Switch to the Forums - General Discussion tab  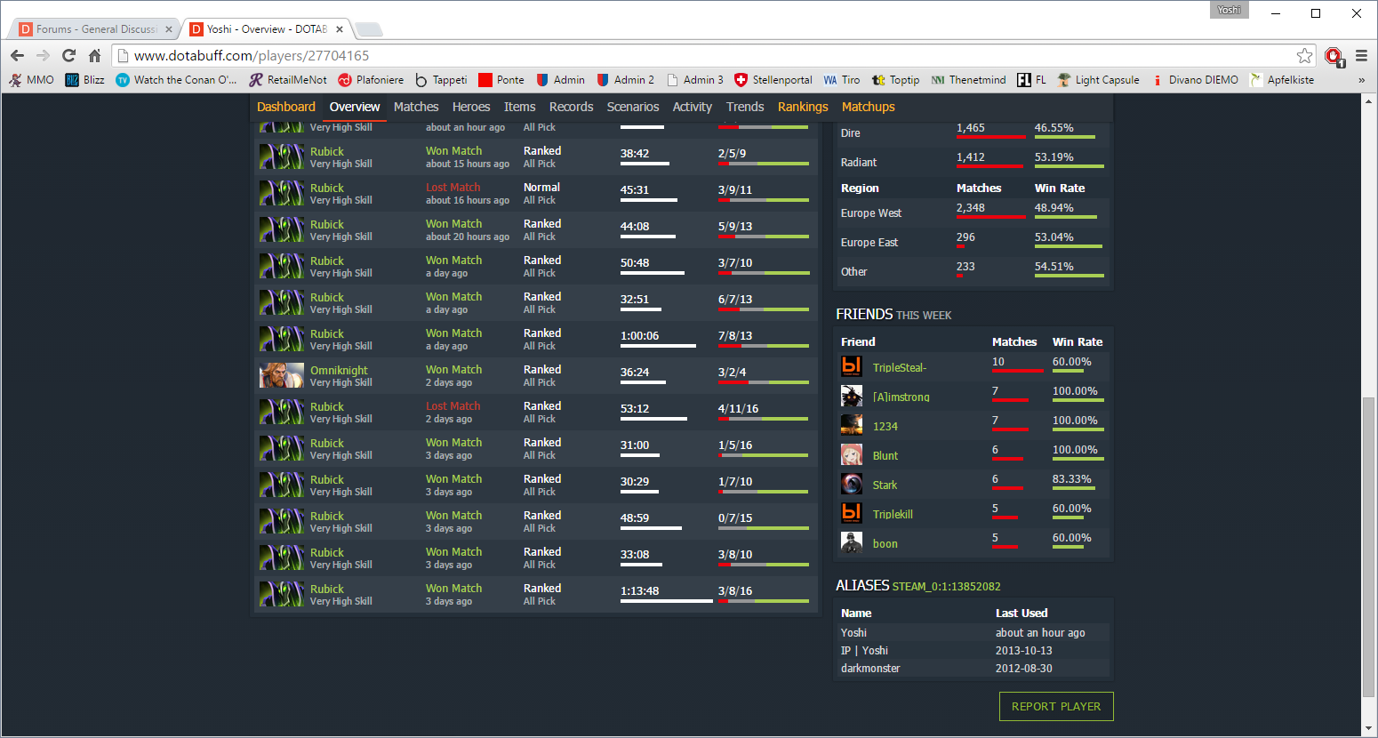coord(95,29)
